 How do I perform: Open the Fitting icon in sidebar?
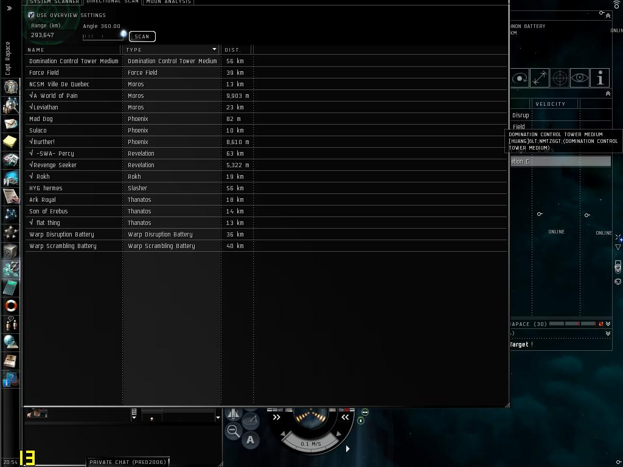11,160
